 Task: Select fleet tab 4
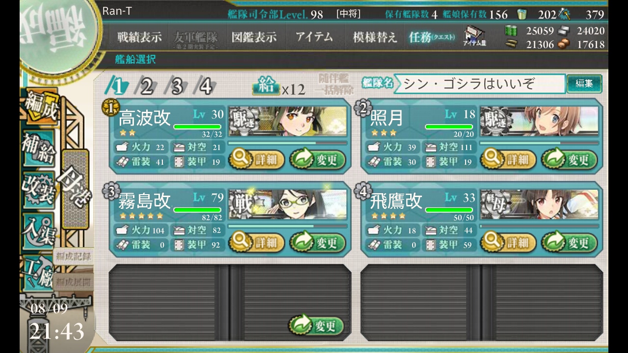[206, 86]
